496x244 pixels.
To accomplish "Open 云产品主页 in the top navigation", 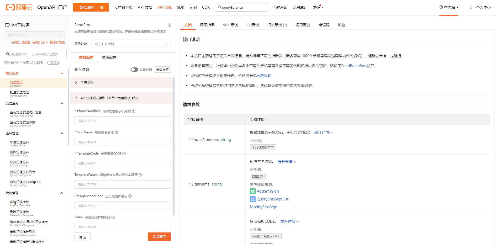I will [123, 7].
